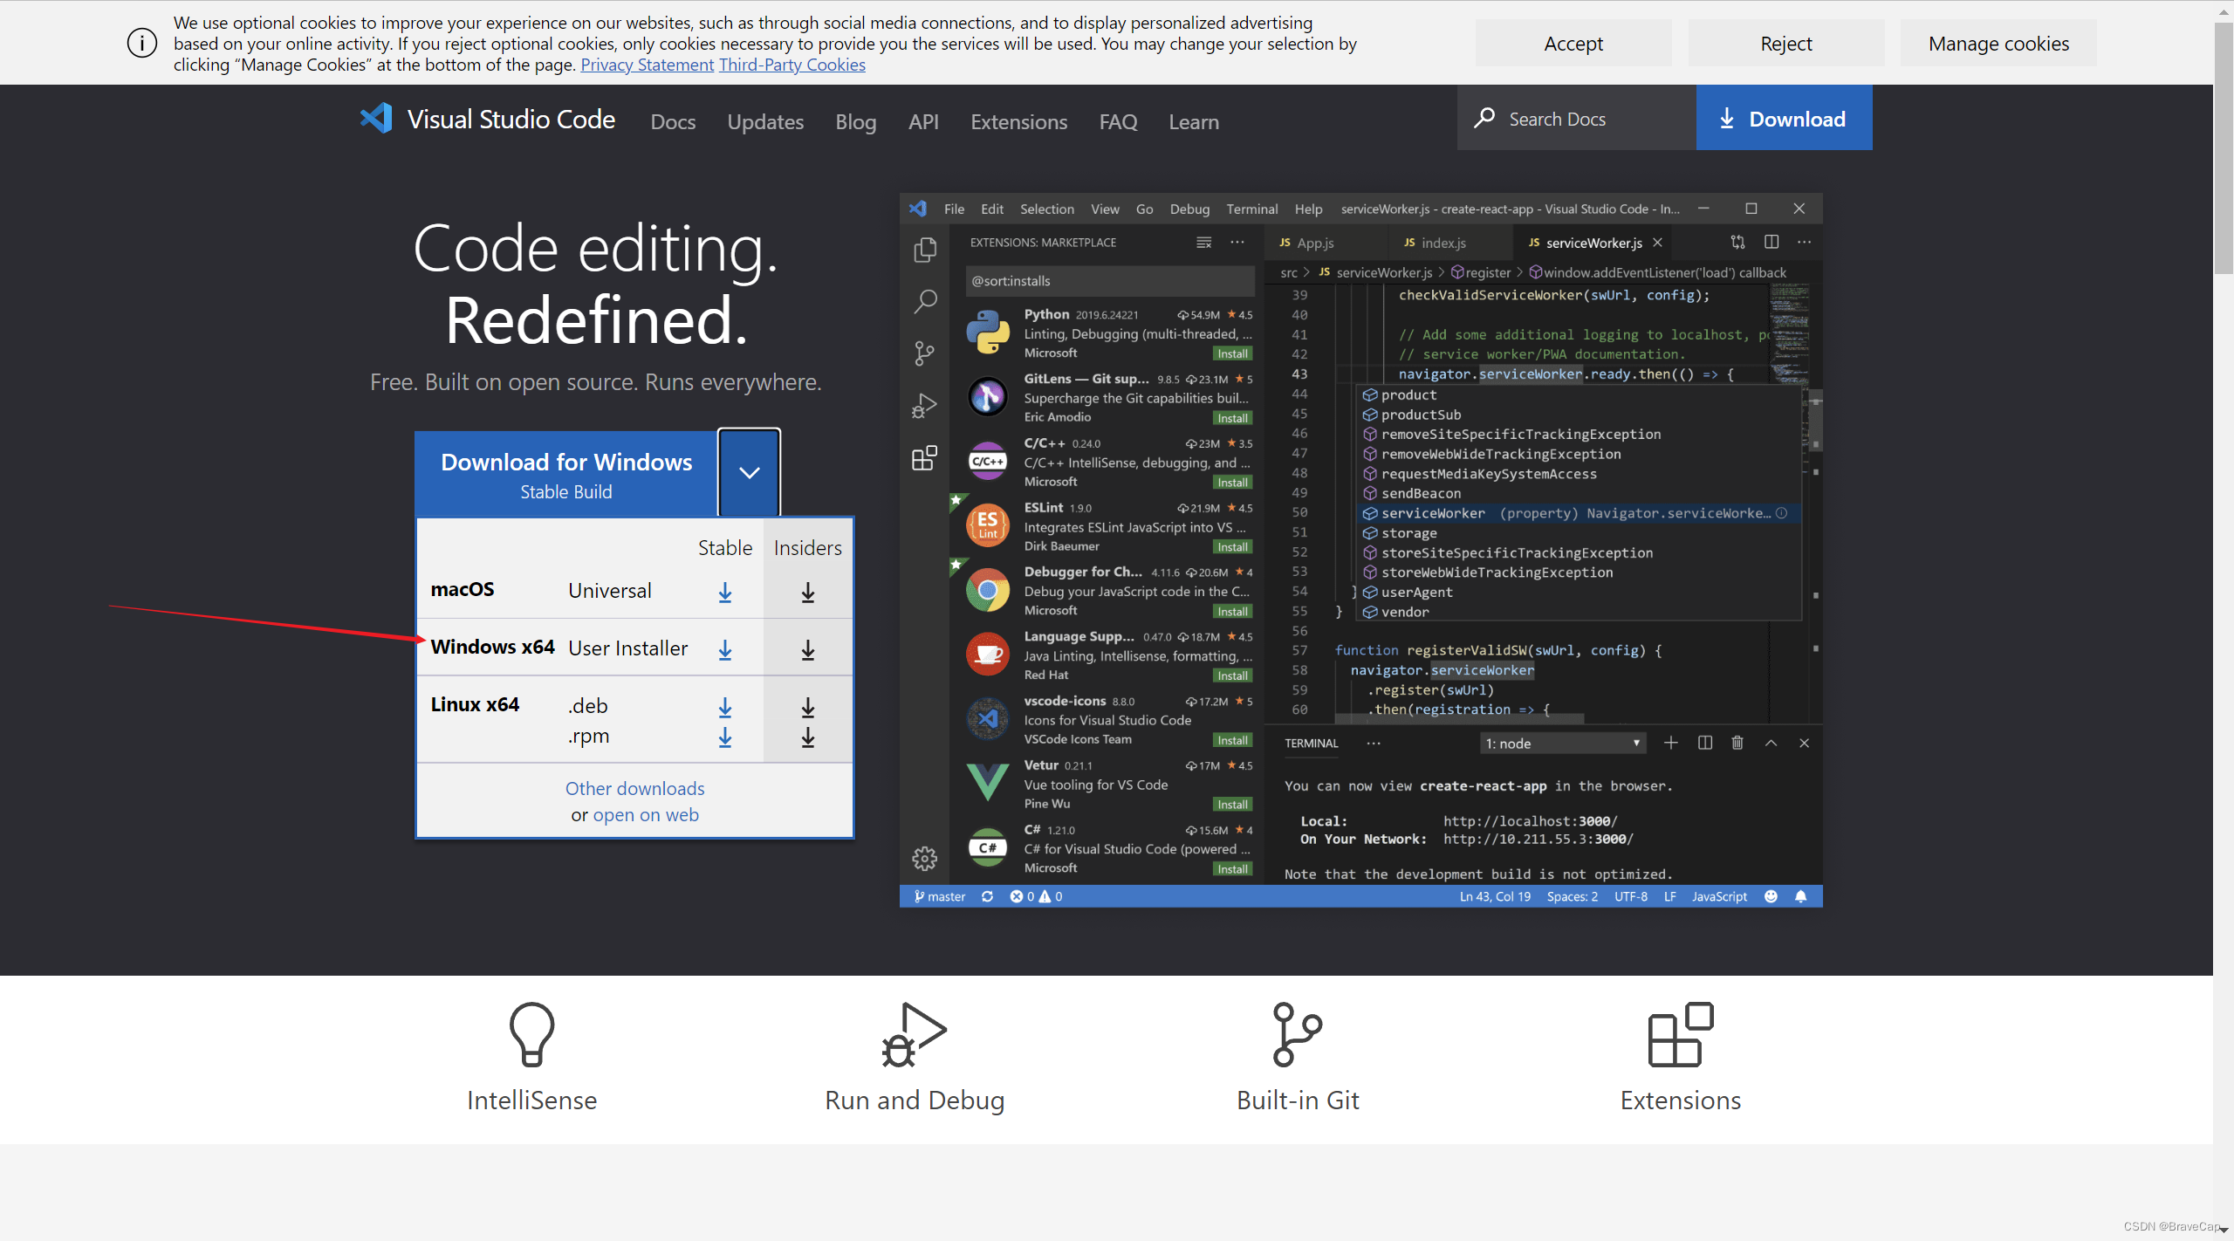The image size is (2234, 1241).
Task: Download macOS Universal Insiders build
Action: pos(808,593)
